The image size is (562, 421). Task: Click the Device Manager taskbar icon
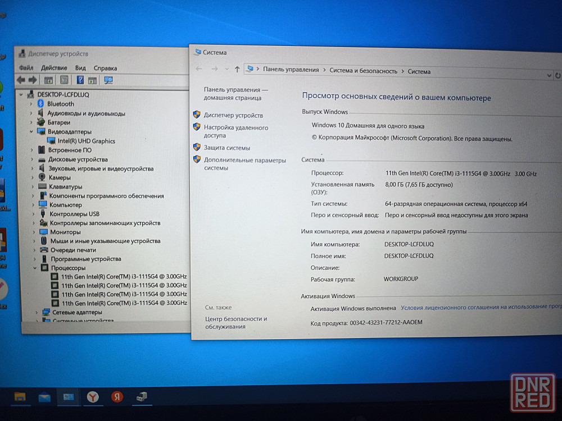point(142,396)
